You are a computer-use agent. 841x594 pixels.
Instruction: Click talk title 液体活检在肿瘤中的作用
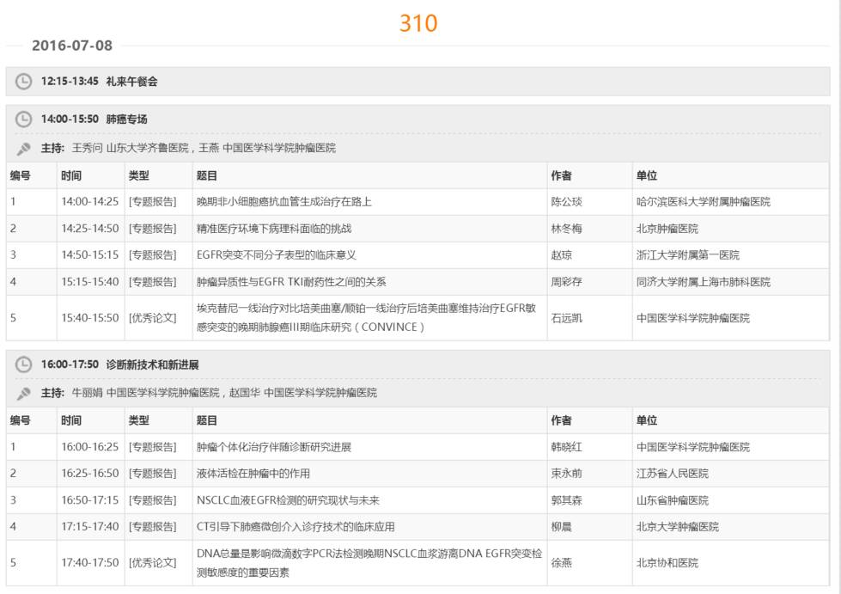pos(253,474)
